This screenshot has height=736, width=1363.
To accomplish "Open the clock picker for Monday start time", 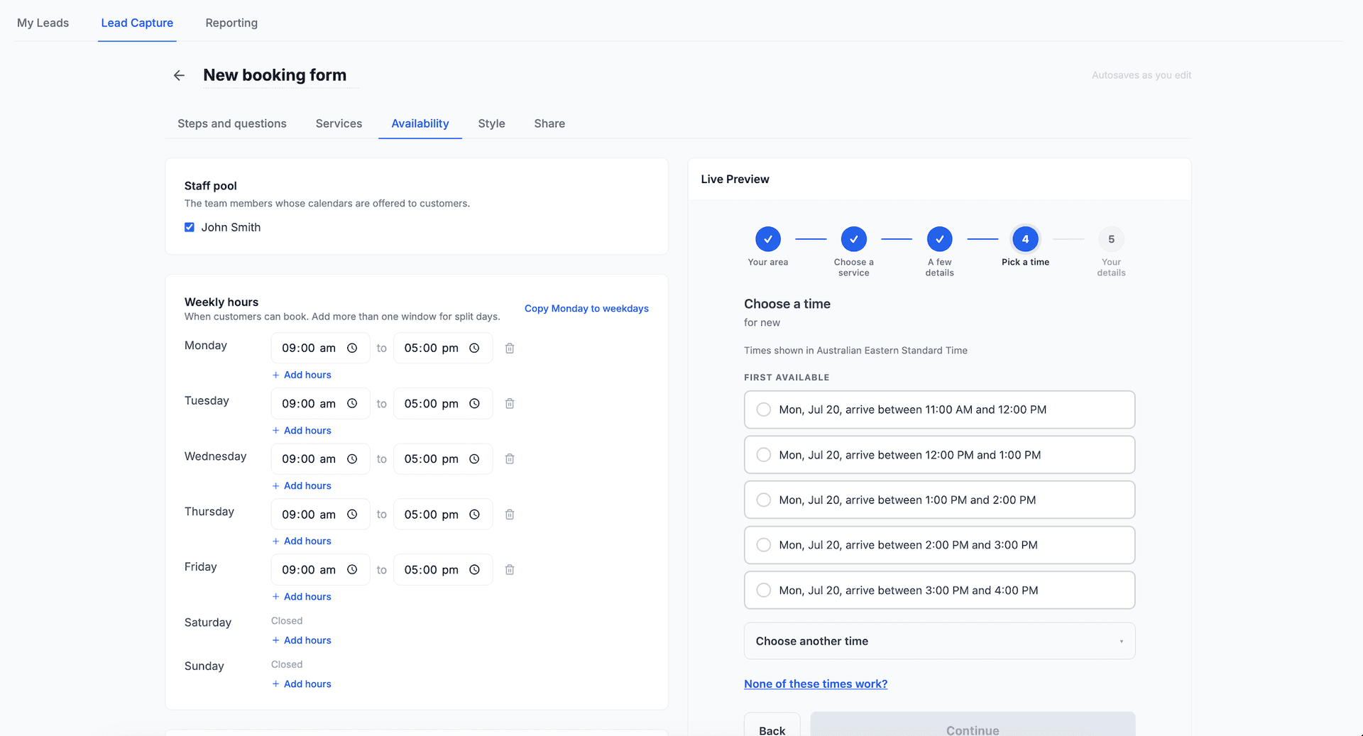I will click(x=352, y=348).
